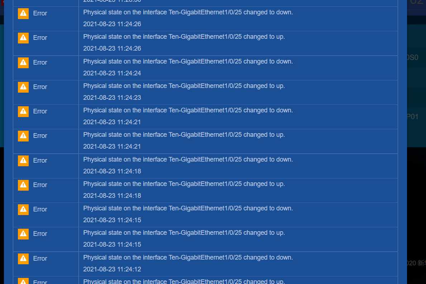Select Error label of 11:24:24 log row
This screenshot has height=284, width=426.
click(40, 62)
